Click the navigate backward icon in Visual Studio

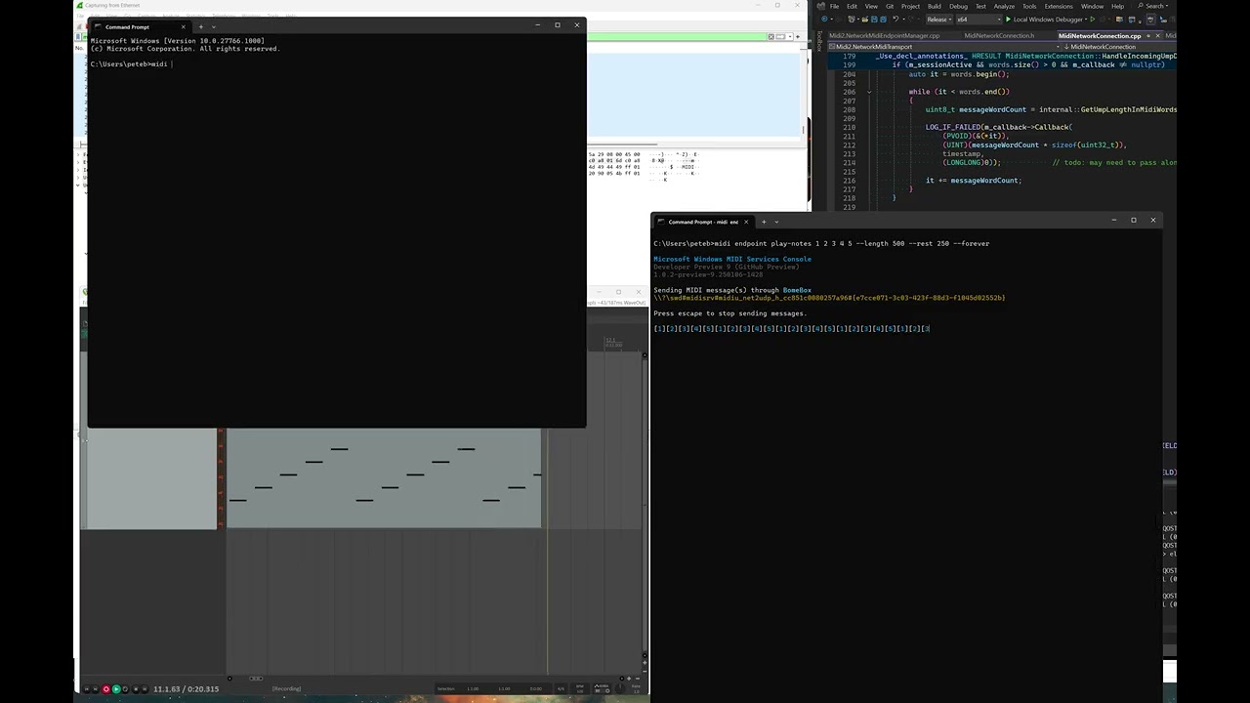tap(824, 20)
